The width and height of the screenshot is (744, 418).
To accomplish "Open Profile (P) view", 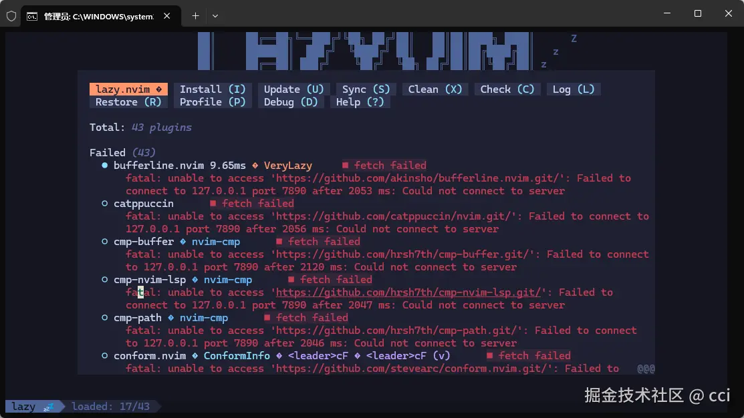I will (212, 102).
